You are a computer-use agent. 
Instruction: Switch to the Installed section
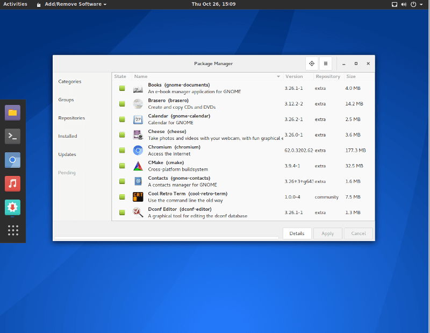click(67, 136)
